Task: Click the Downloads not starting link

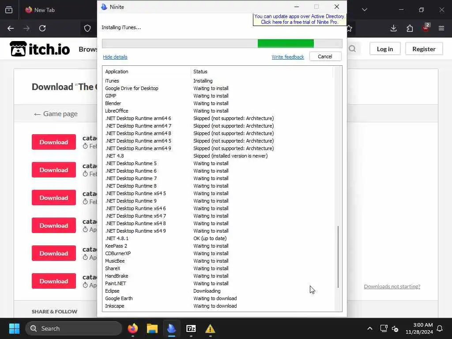Action: pos(392,286)
